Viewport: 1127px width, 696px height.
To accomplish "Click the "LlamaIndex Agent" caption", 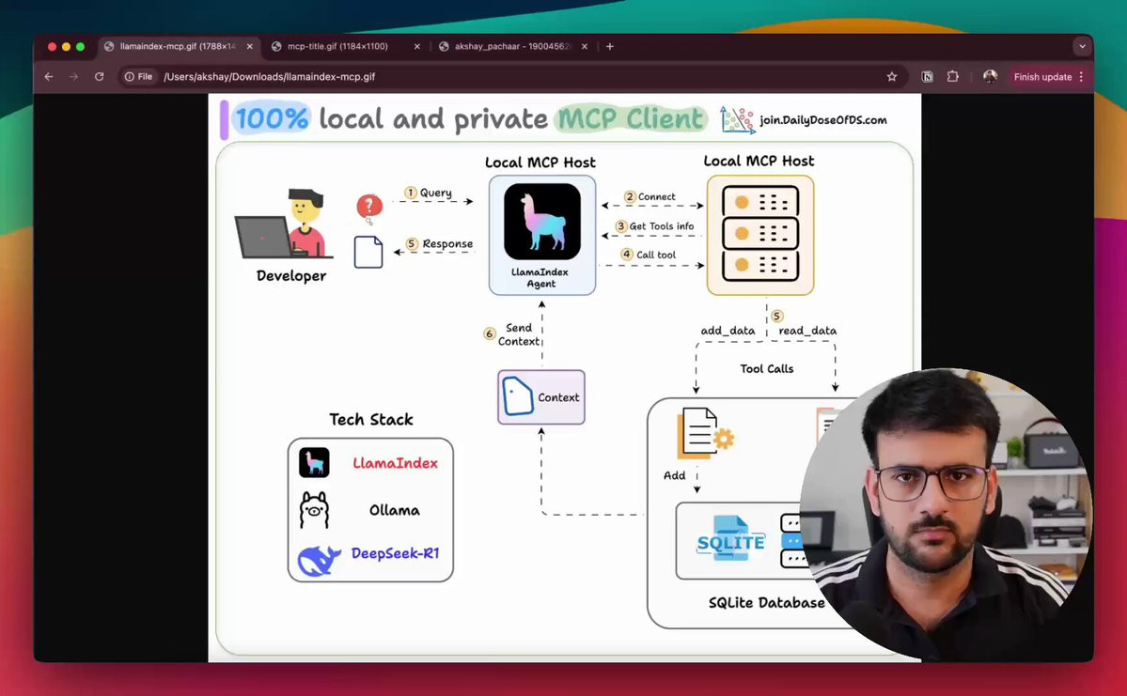I will click(x=540, y=278).
